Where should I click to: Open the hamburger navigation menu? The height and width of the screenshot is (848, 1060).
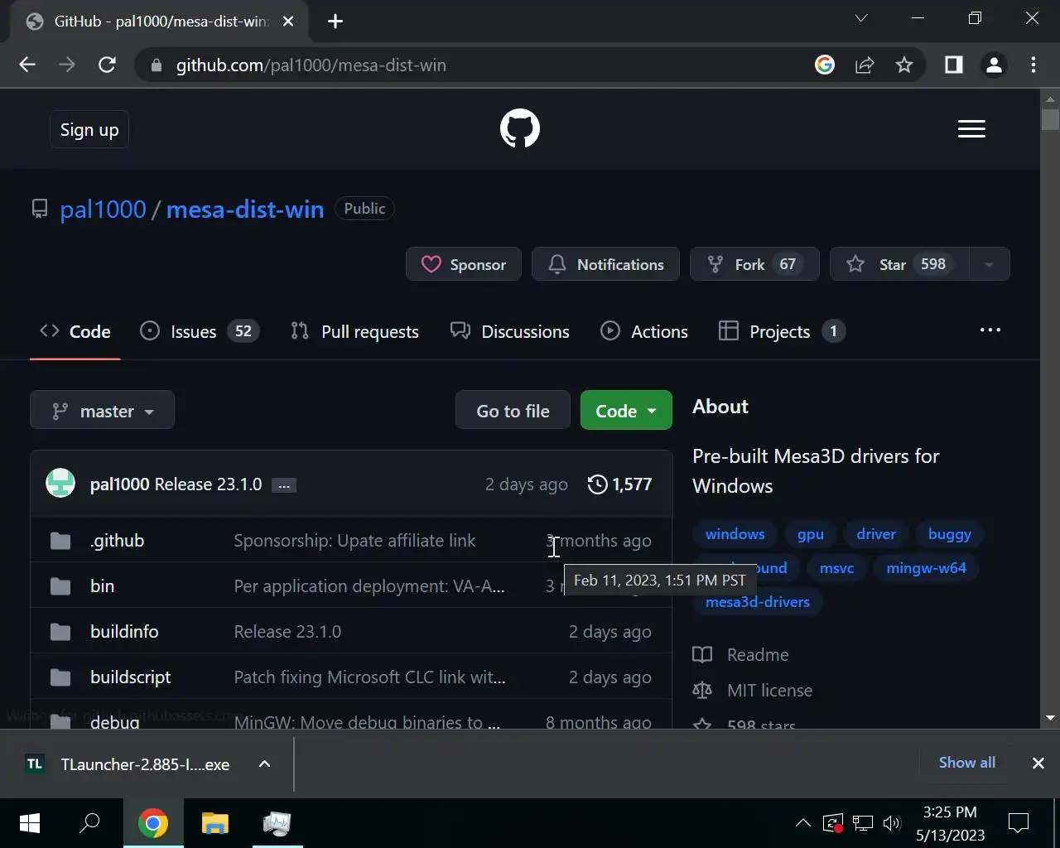click(x=971, y=129)
